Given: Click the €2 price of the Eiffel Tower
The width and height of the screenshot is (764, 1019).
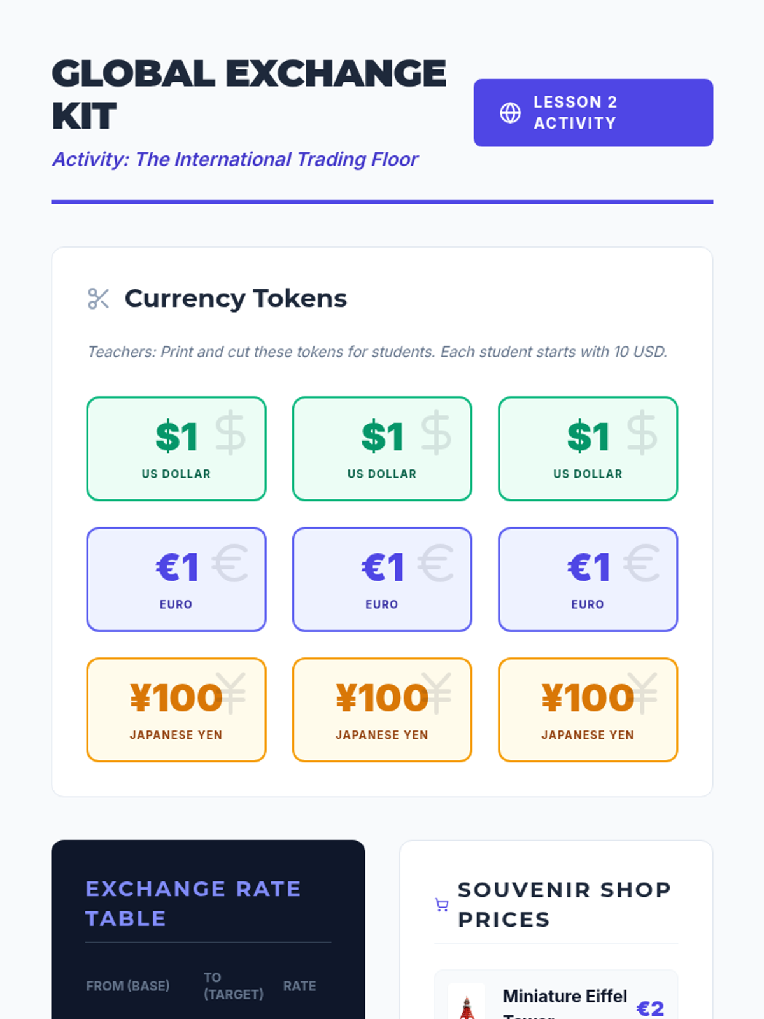Looking at the screenshot, I should [x=650, y=1008].
